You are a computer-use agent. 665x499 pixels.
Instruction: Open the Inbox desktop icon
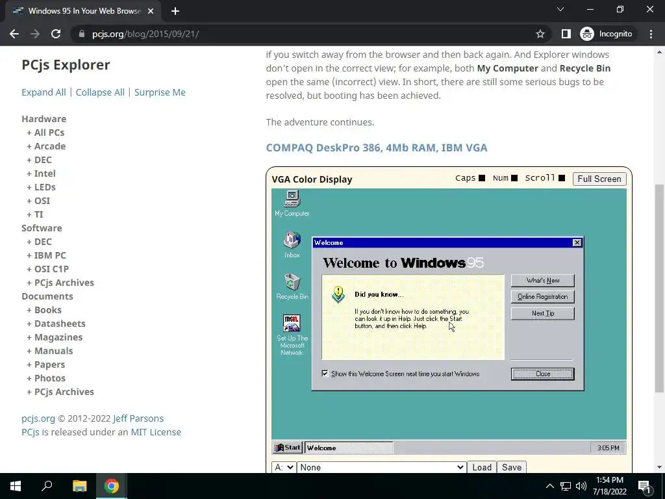[292, 245]
